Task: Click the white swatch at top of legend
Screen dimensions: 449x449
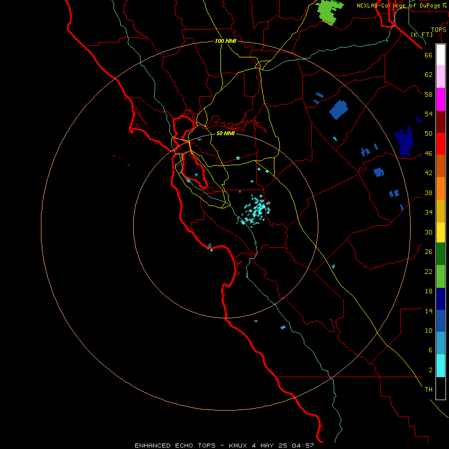Action: coord(441,55)
